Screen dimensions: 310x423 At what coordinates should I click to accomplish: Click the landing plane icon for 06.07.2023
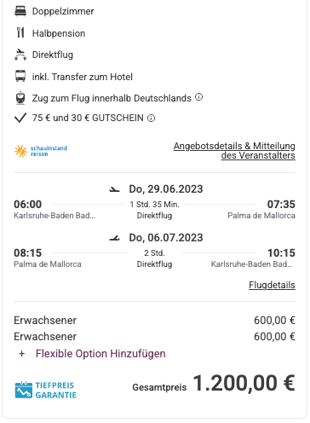pos(115,238)
